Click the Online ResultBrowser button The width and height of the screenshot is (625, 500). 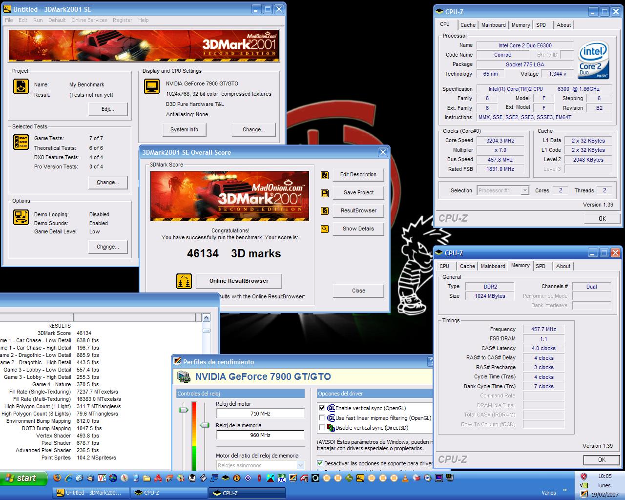[x=239, y=281]
